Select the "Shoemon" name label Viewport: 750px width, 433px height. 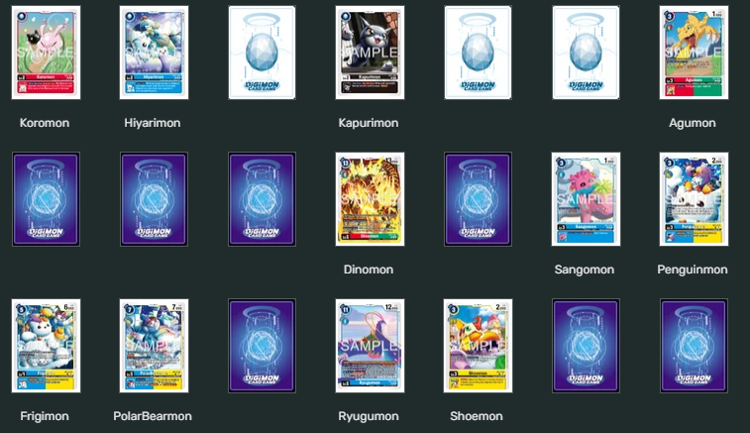coord(477,416)
